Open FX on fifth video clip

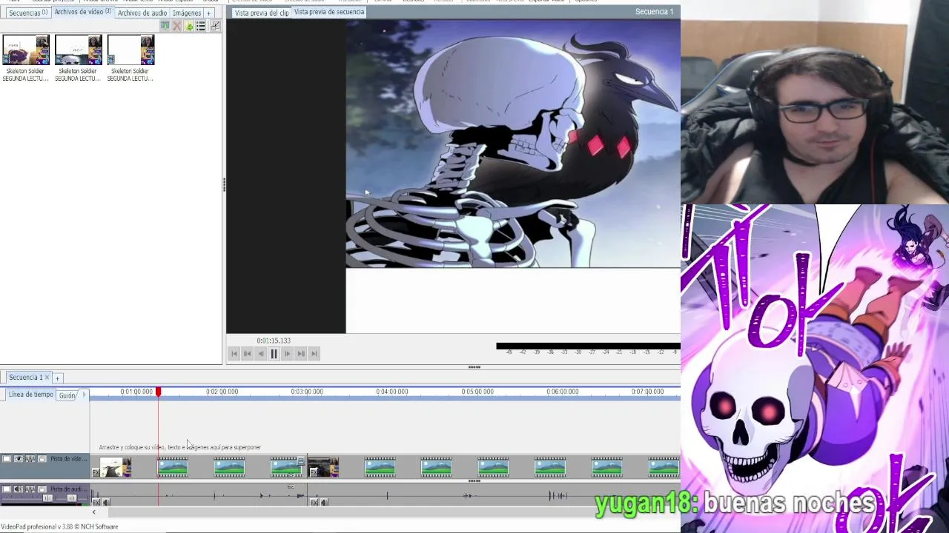[314, 472]
